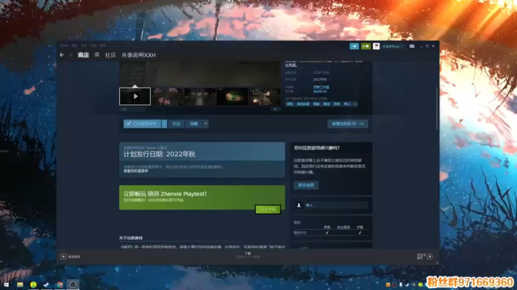Click the add game plus icon
Viewport: 517px width, 290px height.
(x=63, y=256)
